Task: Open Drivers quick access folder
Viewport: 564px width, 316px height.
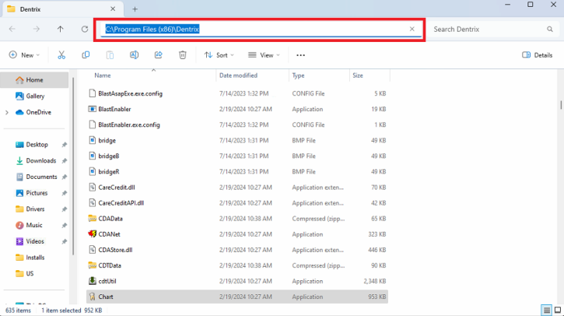Action: 34,209
